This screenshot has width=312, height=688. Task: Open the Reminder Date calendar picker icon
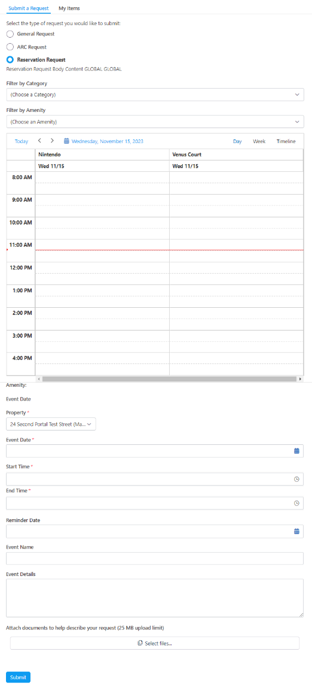tap(296, 531)
